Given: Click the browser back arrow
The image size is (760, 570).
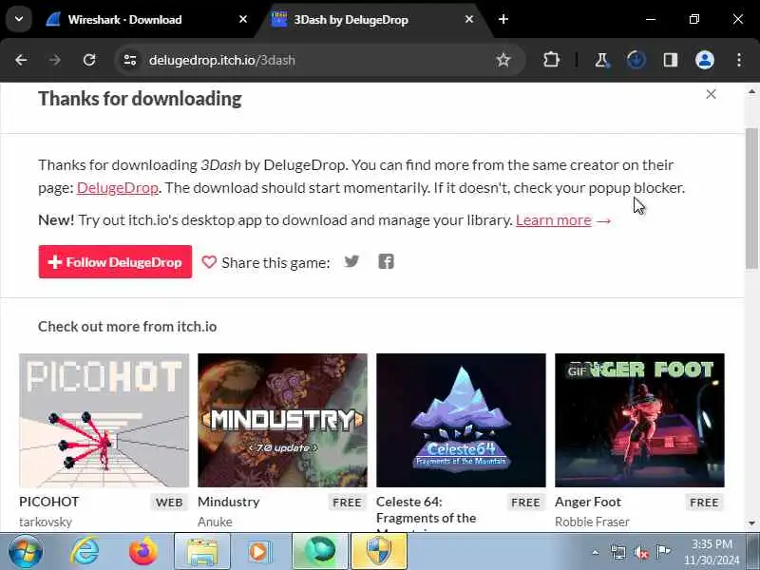Looking at the screenshot, I should tap(21, 60).
